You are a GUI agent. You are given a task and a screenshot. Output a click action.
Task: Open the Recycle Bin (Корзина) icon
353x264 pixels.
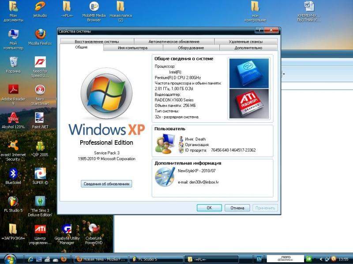(13, 62)
